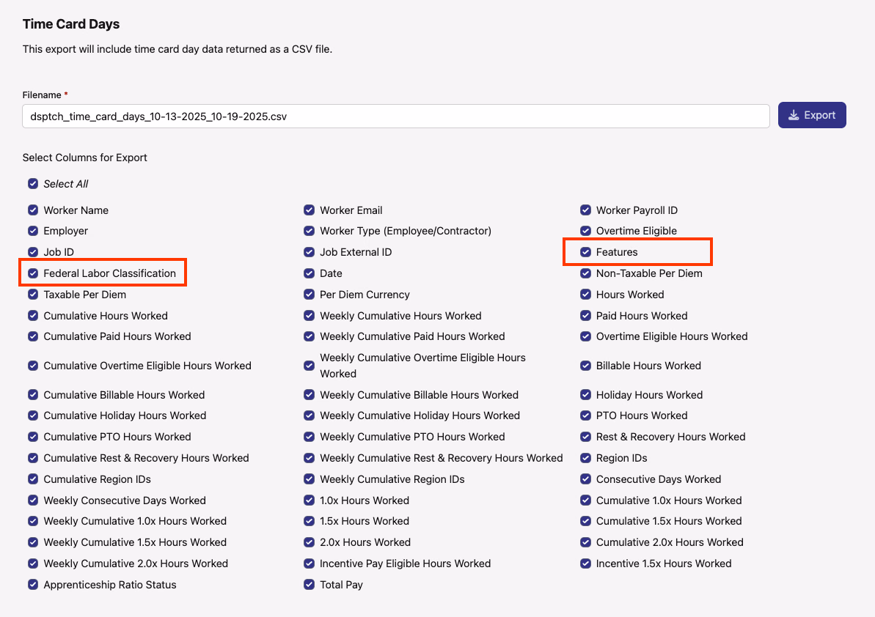Viewport: 875px width, 617px height.
Task: Uncheck the Worker Name column
Action: click(x=33, y=210)
